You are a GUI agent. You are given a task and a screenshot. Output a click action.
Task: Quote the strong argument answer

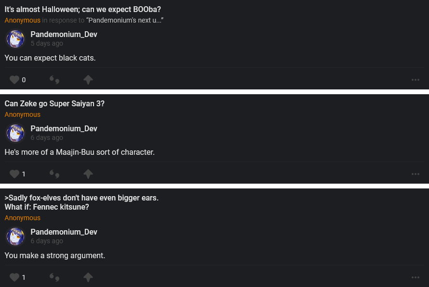click(54, 277)
